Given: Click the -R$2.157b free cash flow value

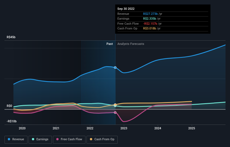Looking at the screenshot, I should coord(150,24).
